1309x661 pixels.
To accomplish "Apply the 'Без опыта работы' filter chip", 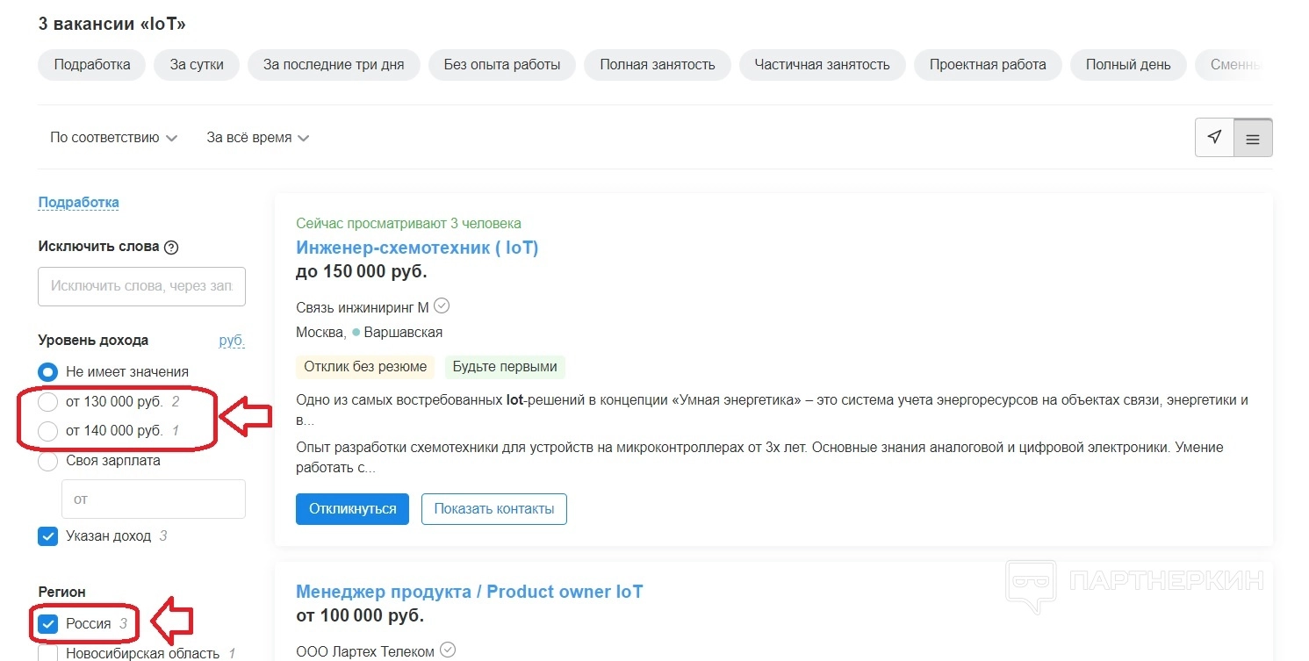I will click(501, 65).
